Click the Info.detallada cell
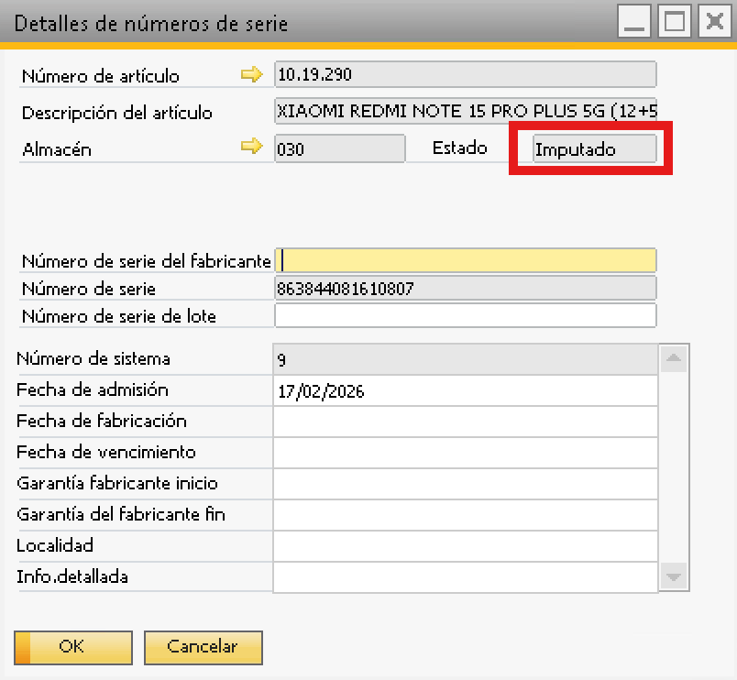 466,576
